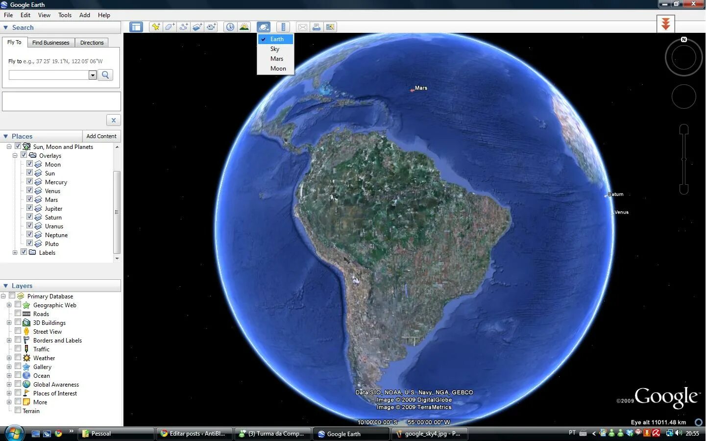
Task: Click the Fly to text input field
Action: [49, 75]
